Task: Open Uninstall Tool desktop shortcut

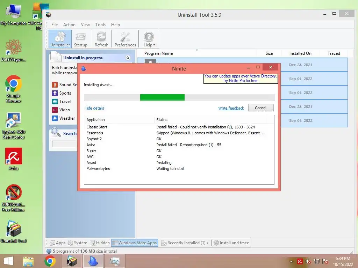Action: [x=14, y=232]
